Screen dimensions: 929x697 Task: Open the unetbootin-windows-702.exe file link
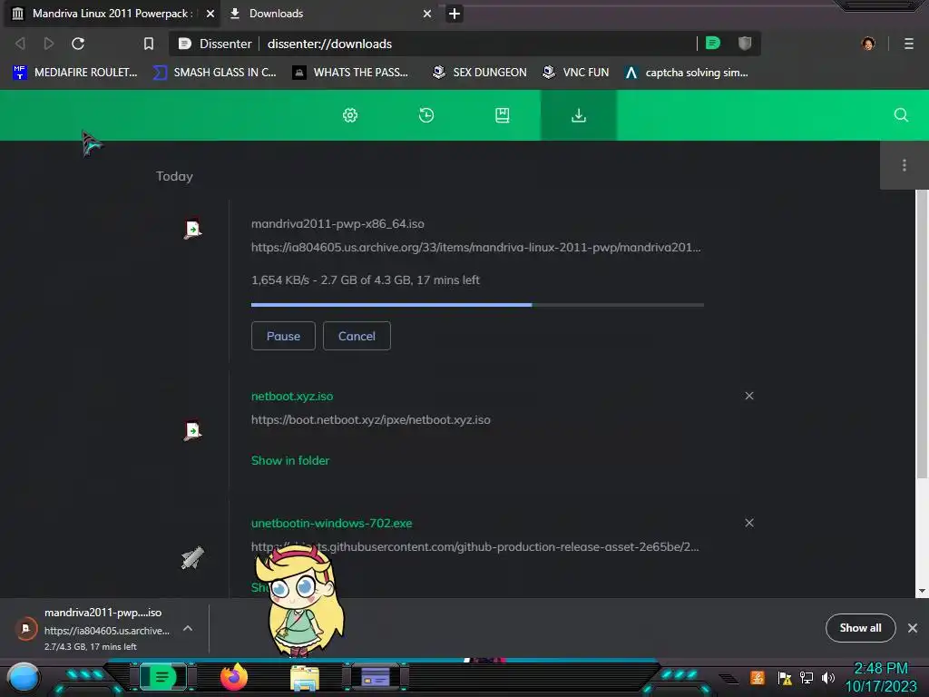[x=332, y=524]
